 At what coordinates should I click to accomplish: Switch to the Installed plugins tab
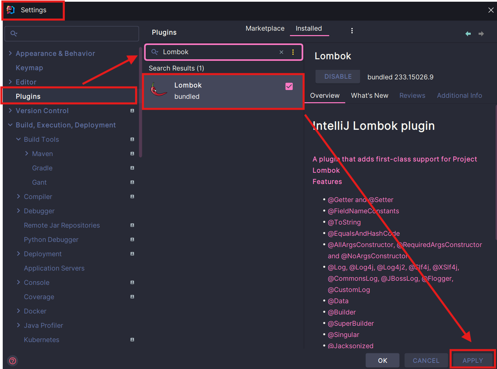tap(309, 29)
